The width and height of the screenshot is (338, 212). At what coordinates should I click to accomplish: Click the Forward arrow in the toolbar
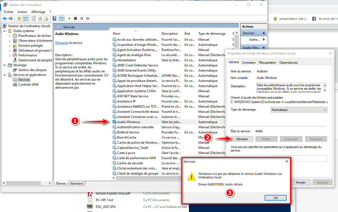coord(11,18)
